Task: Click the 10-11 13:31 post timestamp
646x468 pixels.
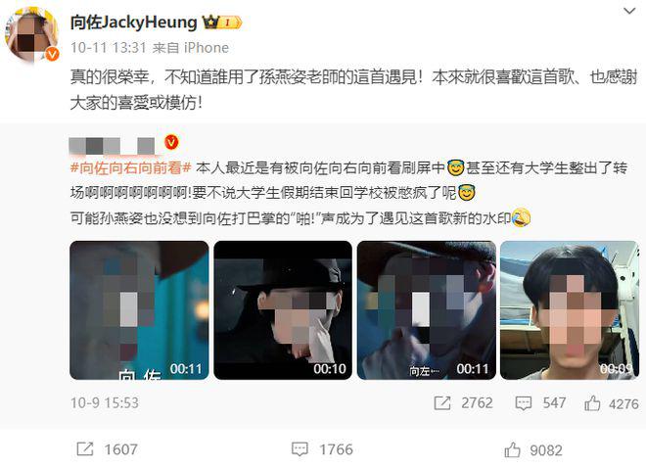Action: [108, 48]
